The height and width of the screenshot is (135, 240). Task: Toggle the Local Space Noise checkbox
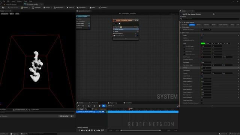click(202, 100)
